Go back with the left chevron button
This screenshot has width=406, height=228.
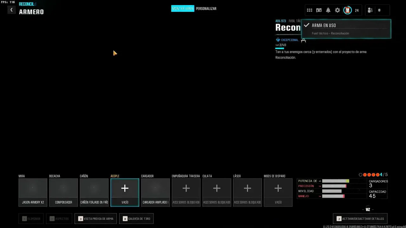tap(11, 10)
